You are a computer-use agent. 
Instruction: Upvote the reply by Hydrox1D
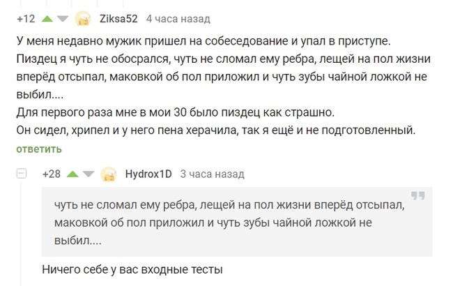[x=72, y=174]
